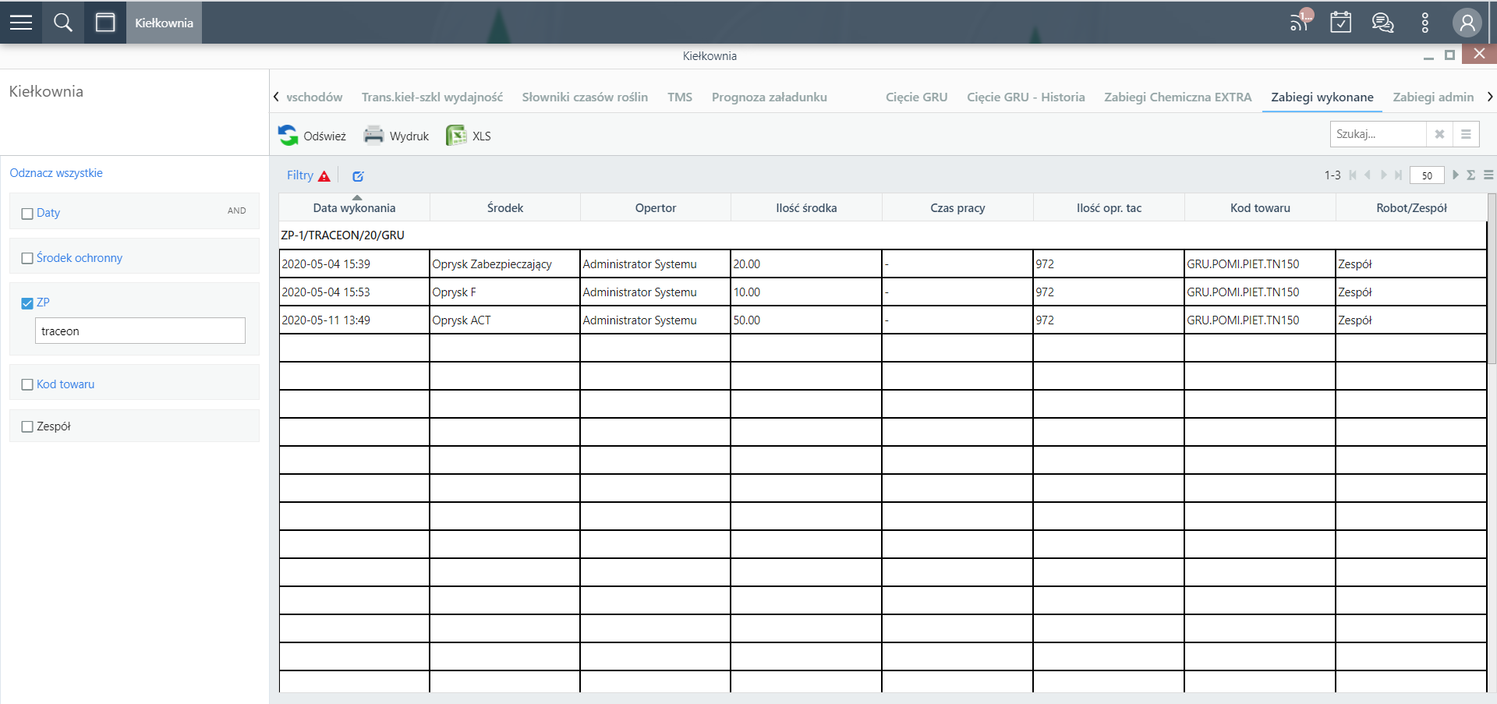1497x704 pixels.
Task: Go to last page of results
Action: (1399, 175)
